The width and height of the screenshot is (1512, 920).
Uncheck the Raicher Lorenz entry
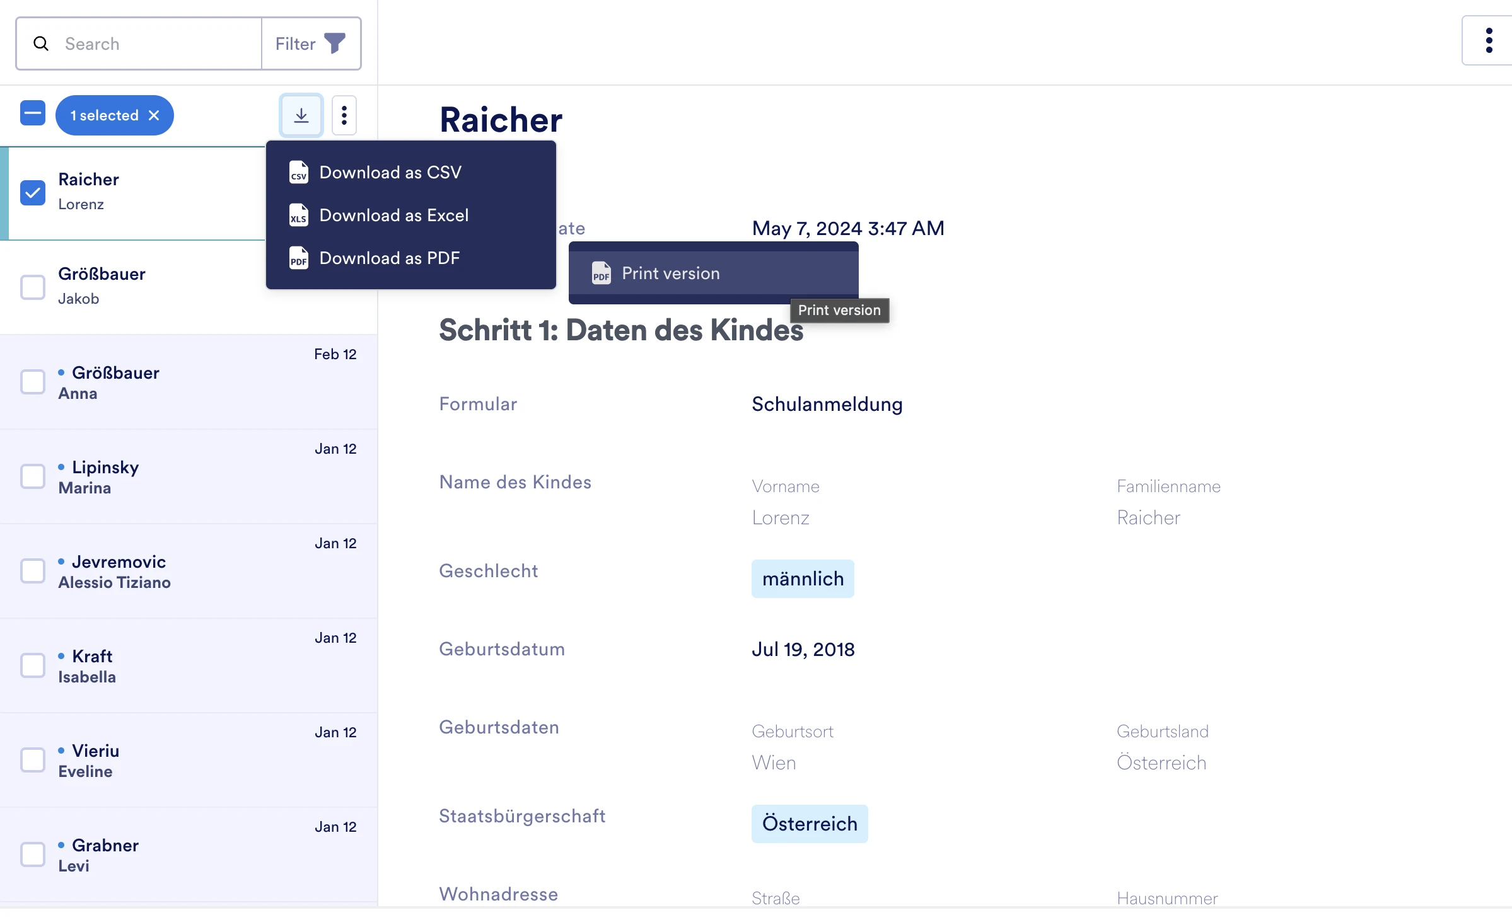[x=32, y=193]
